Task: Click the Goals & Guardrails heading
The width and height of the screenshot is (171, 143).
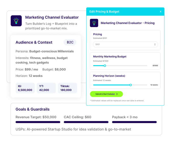Action: pos(33,109)
